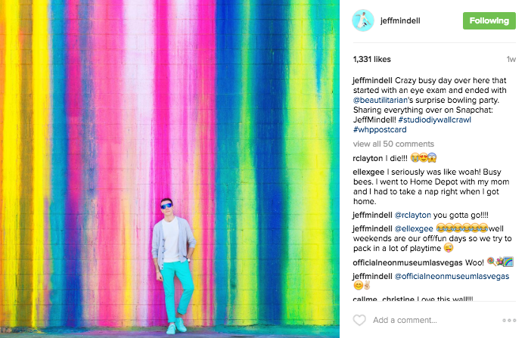
Task: Expand view all 50 comments
Action: click(393, 144)
